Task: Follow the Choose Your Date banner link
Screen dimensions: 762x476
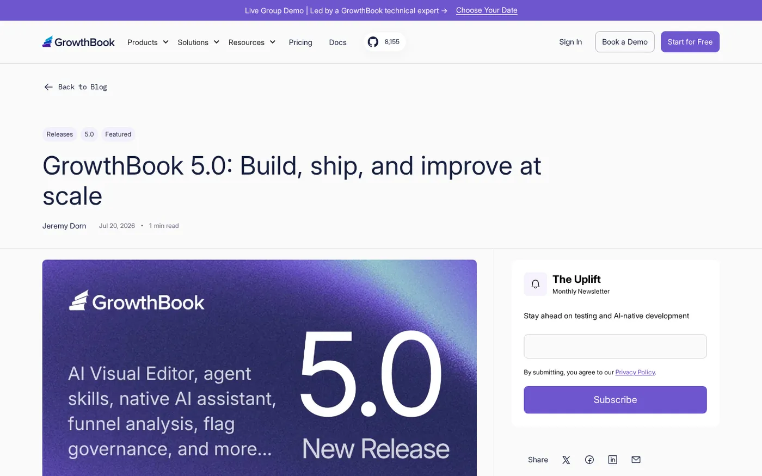Action: (487, 10)
